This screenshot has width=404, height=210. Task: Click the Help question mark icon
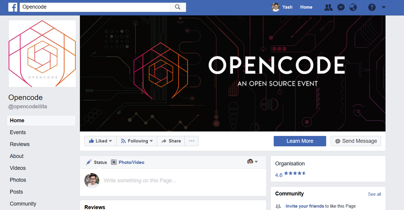point(372,7)
